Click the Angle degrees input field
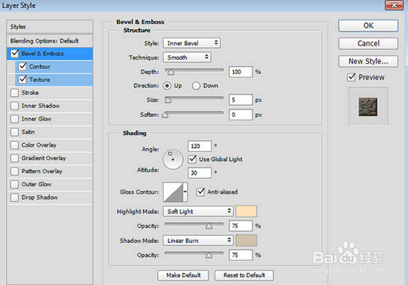The width and height of the screenshot is (408, 285). (199, 146)
